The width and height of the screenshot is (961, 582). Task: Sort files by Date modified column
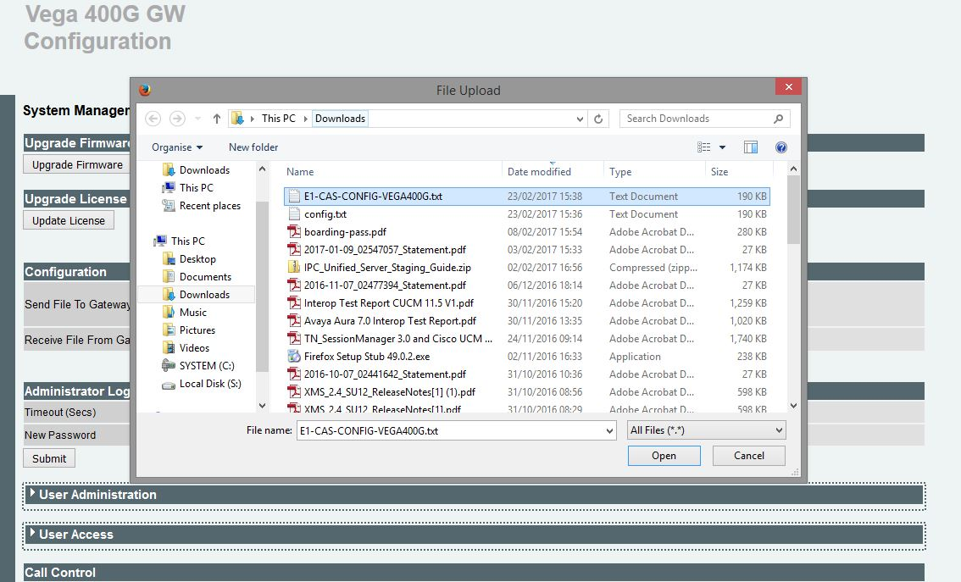tap(539, 171)
